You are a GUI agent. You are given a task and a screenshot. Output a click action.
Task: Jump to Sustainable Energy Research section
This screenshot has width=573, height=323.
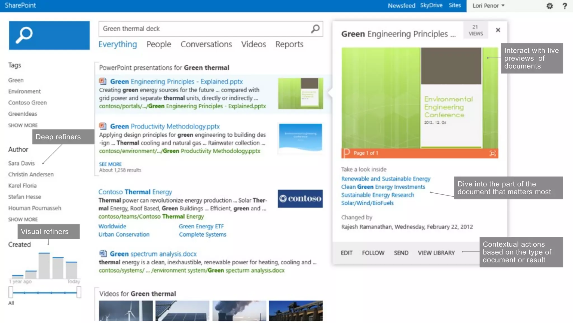tap(377, 195)
